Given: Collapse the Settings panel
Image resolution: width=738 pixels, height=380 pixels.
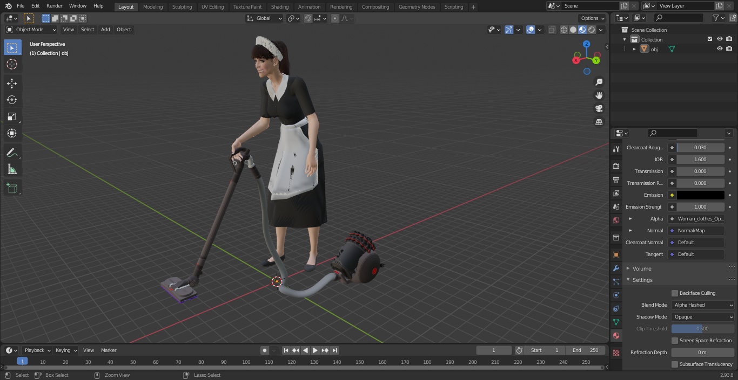Looking at the screenshot, I should pos(629,280).
